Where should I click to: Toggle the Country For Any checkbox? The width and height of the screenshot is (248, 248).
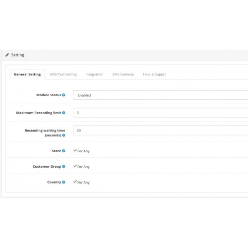point(75,182)
